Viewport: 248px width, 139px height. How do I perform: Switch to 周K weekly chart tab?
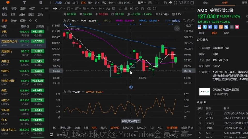(90, 3)
